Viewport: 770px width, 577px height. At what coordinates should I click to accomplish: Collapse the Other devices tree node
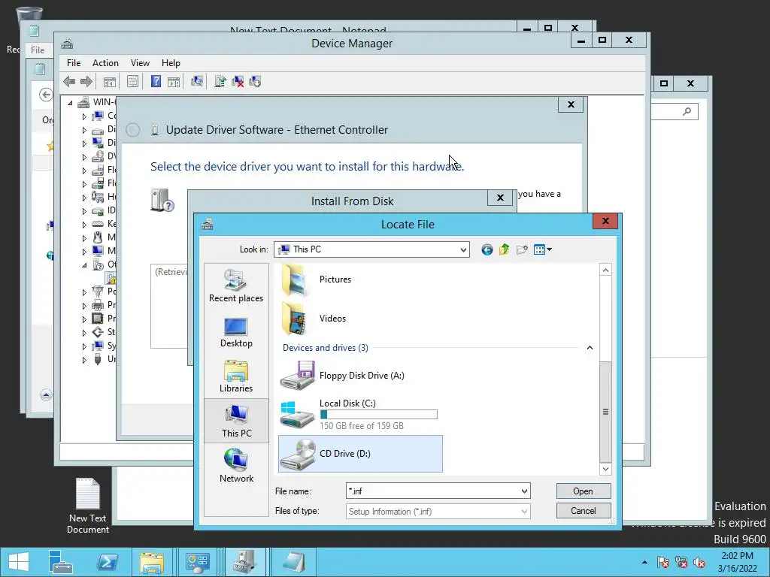coord(84,265)
